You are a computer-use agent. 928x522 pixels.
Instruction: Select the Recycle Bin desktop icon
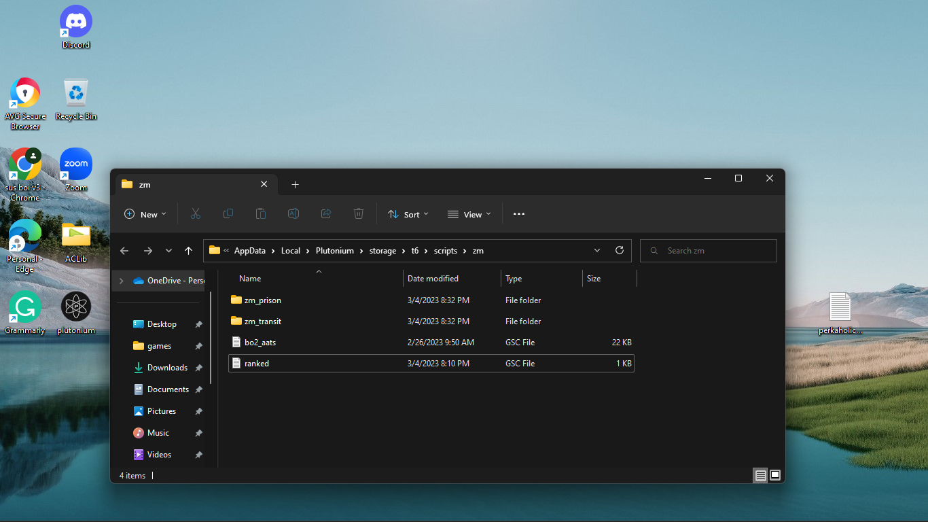click(x=76, y=99)
